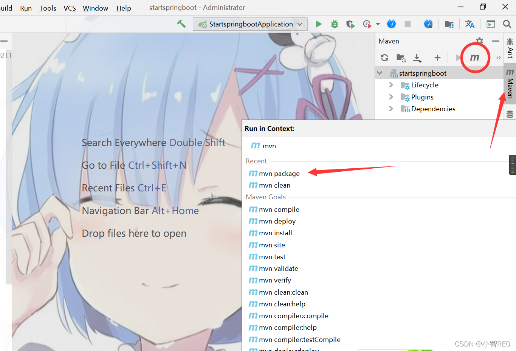516x351 pixels.
Task: Generate Sources and Update Folders icon
Action: pos(401,57)
